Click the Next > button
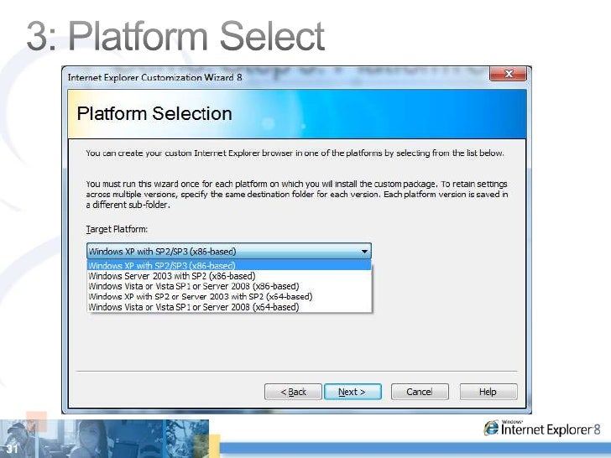611x458 pixels. (352, 392)
